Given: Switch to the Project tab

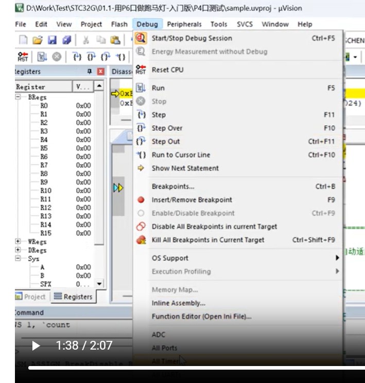Looking at the screenshot, I should (31, 297).
